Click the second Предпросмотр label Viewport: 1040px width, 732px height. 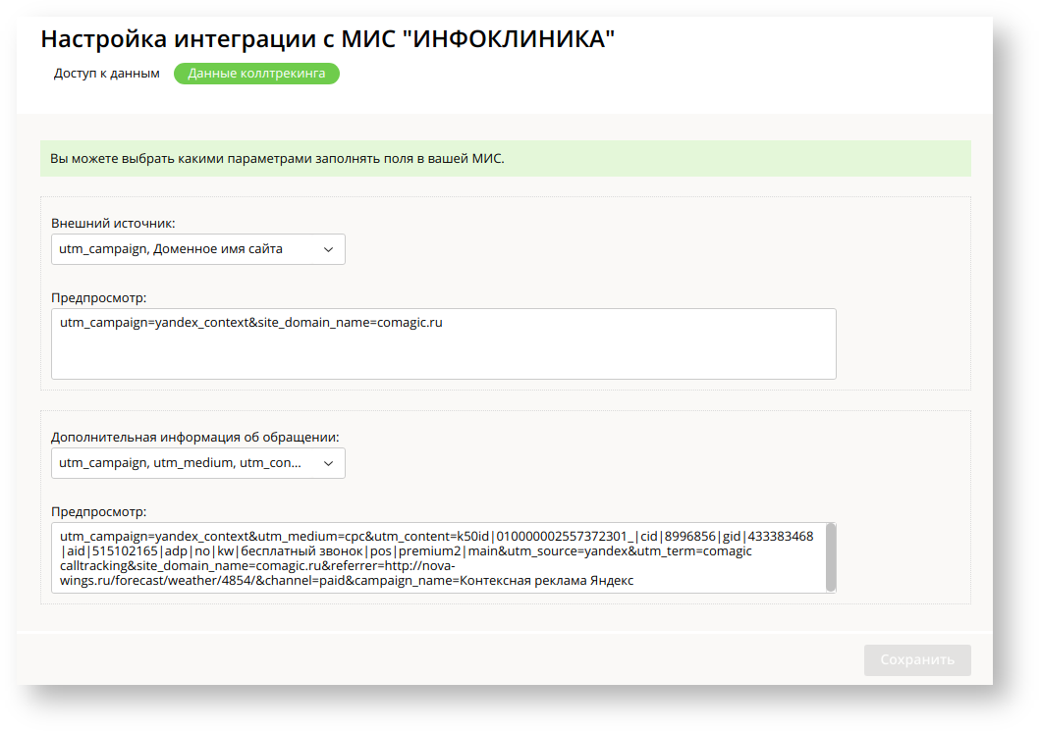[99, 512]
